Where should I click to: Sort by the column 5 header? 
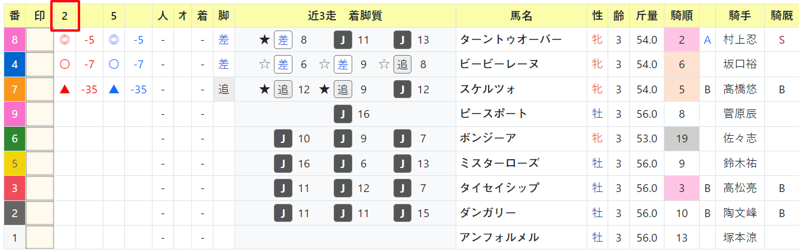114,16
